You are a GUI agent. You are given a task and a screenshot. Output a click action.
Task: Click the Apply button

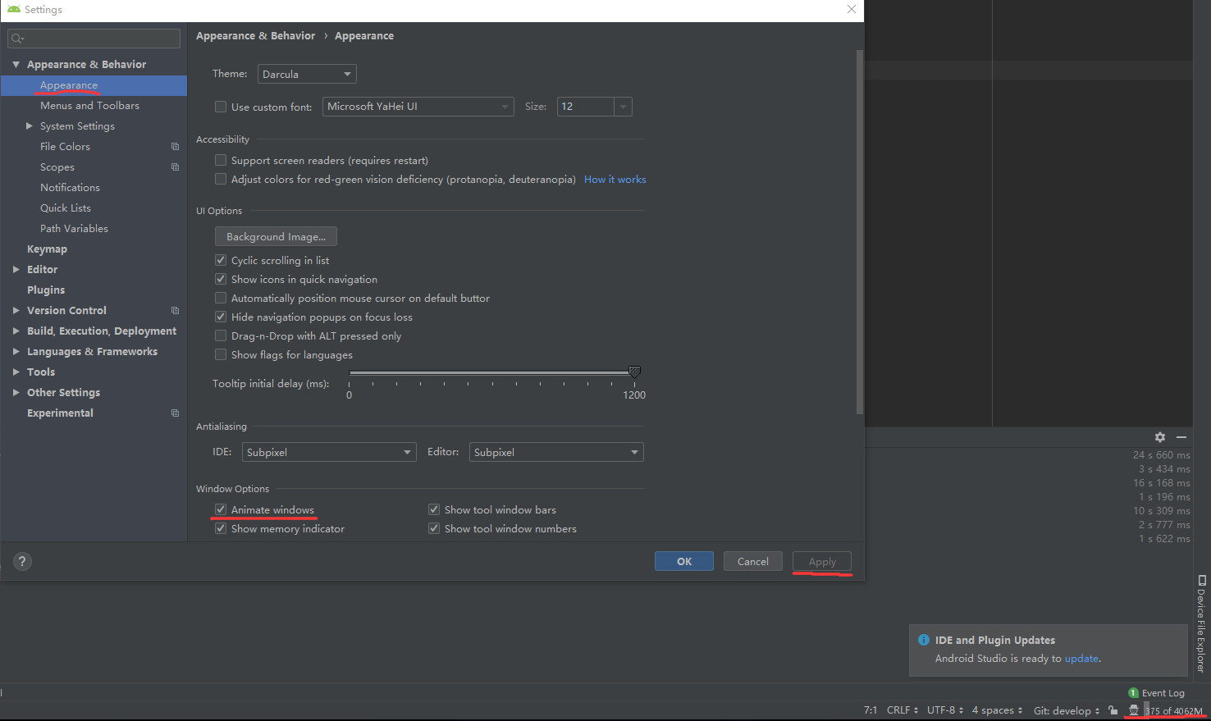tap(822, 561)
